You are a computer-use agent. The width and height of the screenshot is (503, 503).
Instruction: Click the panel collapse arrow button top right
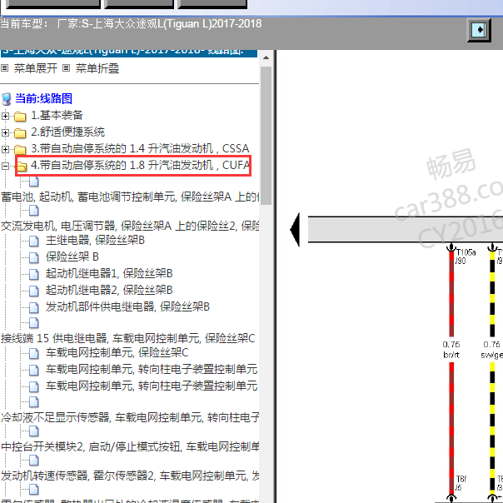pyautogui.click(x=479, y=30)
